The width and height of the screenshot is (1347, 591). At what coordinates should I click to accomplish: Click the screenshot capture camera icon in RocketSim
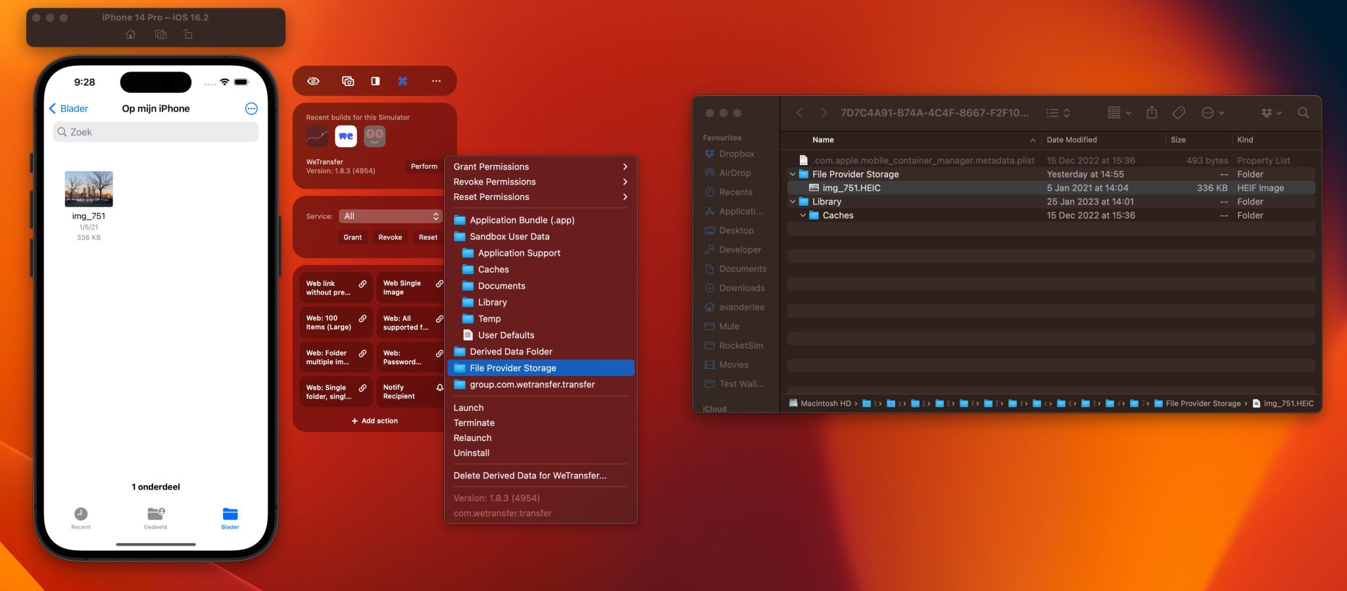click(348, 81)
